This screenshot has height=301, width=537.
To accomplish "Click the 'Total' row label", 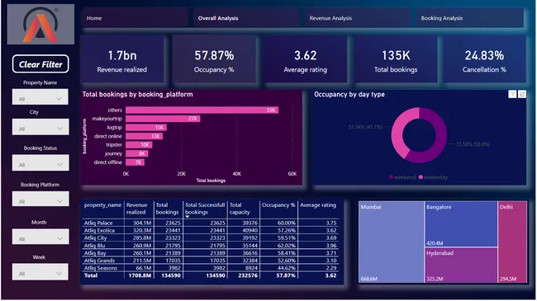I will pos(91,275).
